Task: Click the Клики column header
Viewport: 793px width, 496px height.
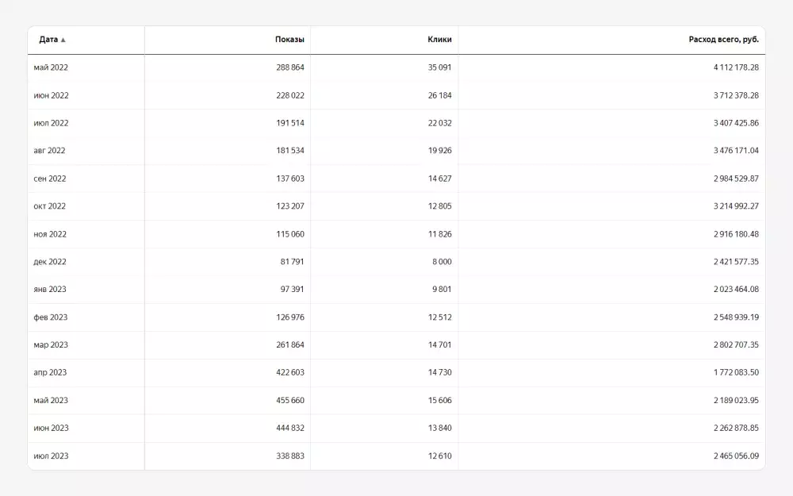Action: pos(439,40)
